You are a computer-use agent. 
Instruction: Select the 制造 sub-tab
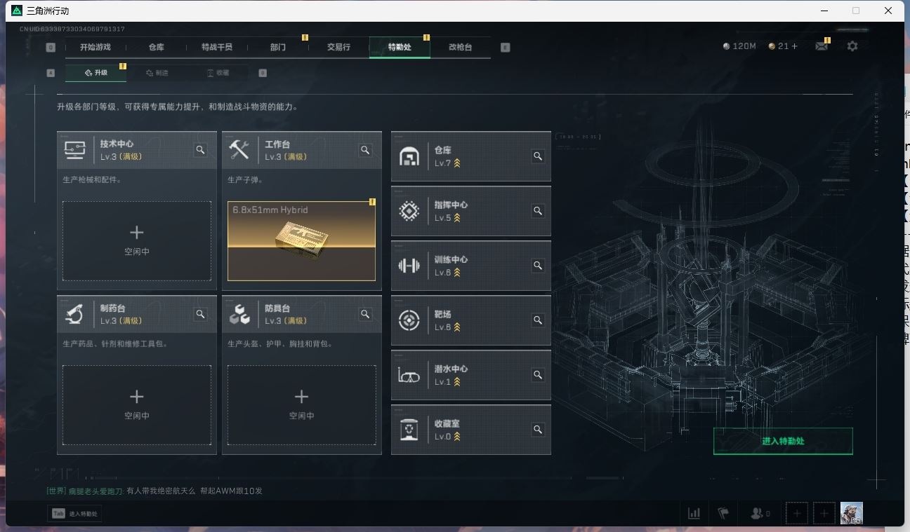157,73
